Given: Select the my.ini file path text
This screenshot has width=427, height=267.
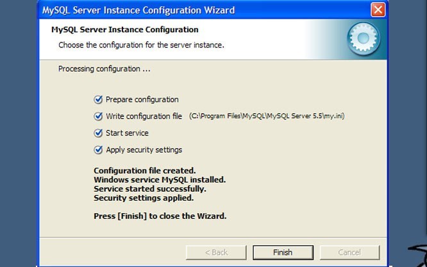Looking at the screenshot, I should click(x=267, y=117).
